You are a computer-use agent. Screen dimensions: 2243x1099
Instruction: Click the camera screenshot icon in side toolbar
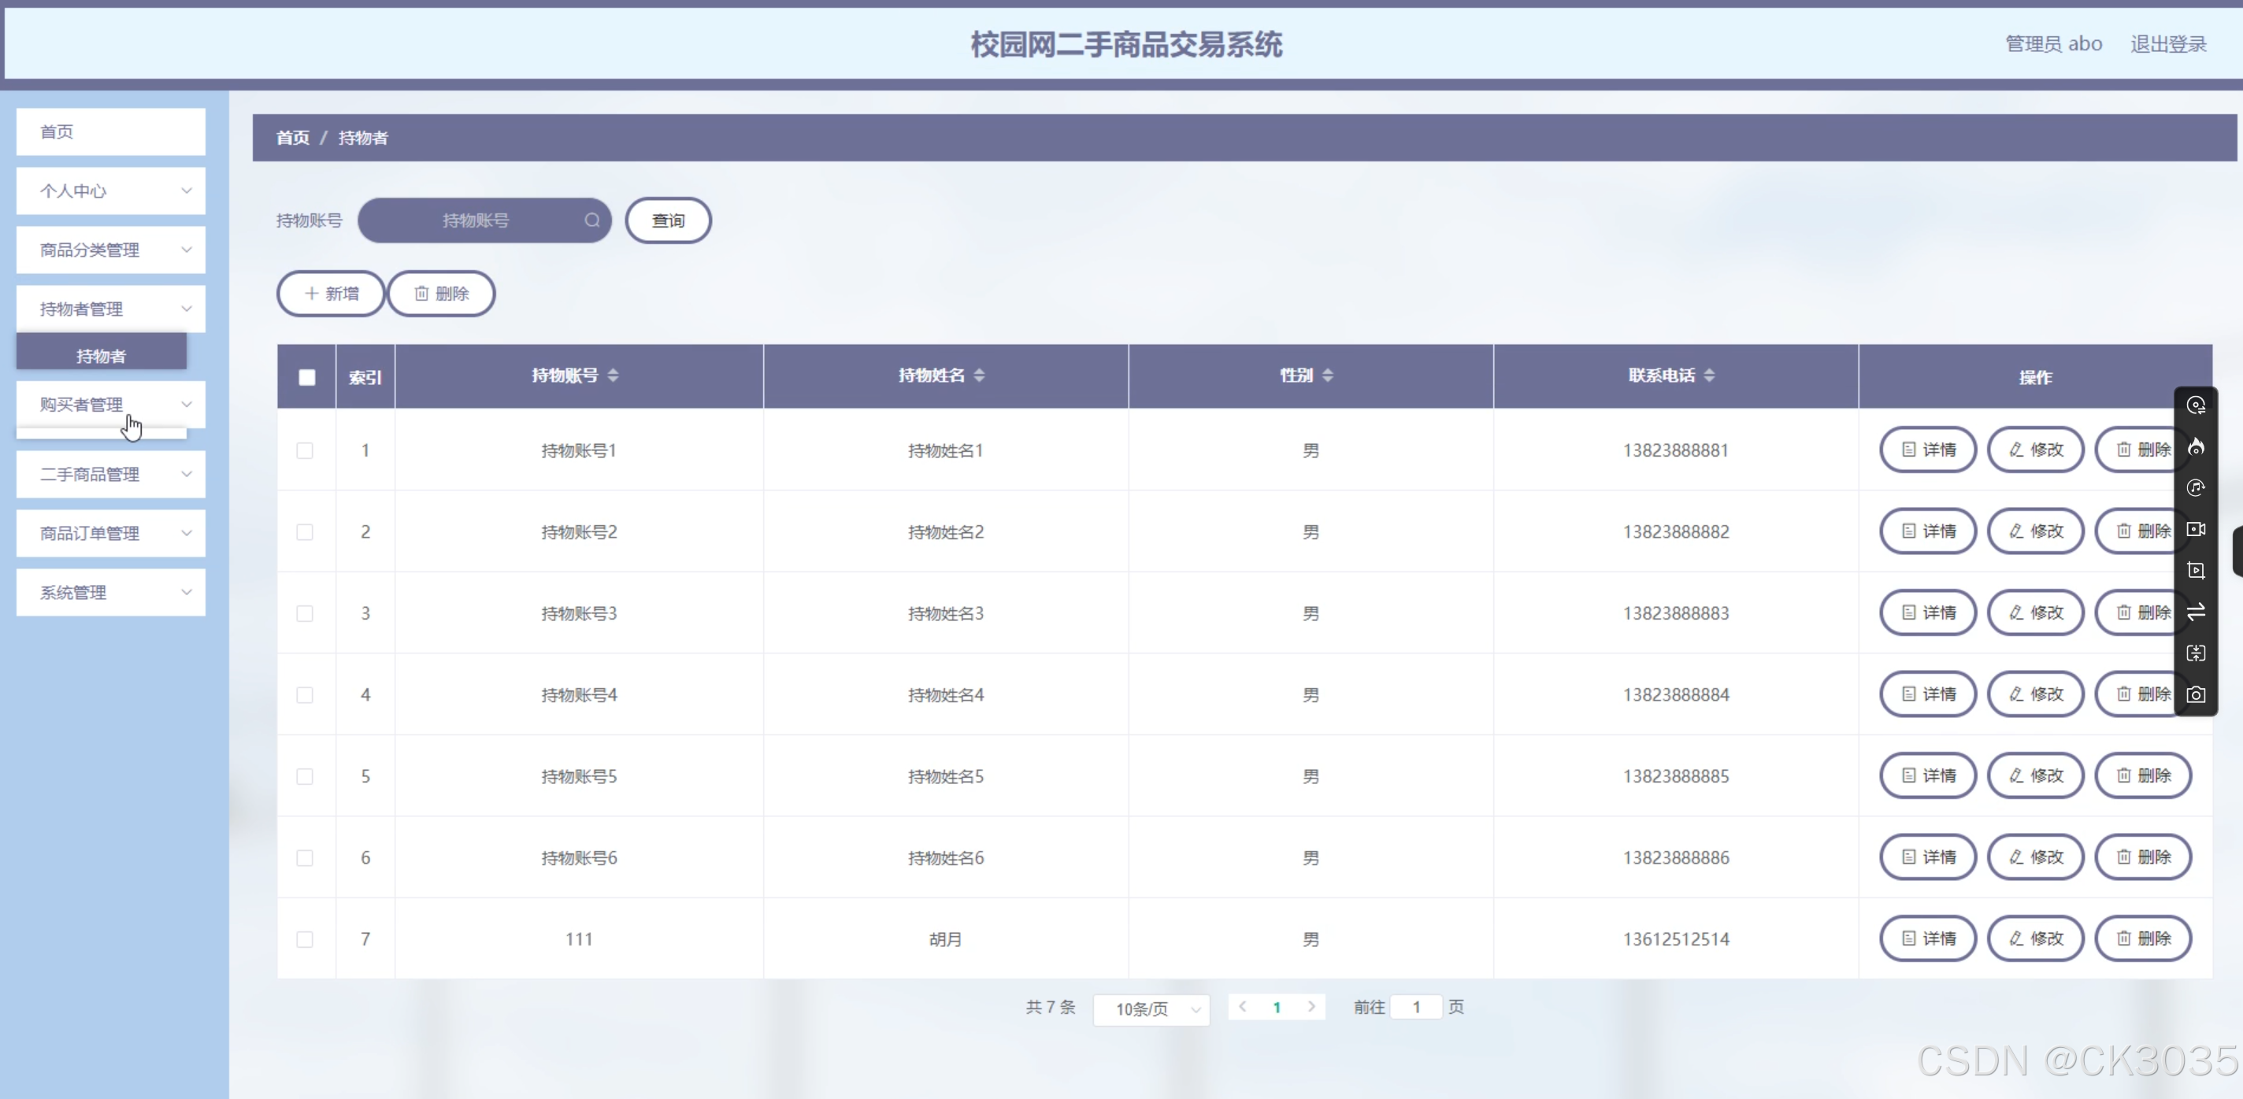click(x=2196, y=694)
